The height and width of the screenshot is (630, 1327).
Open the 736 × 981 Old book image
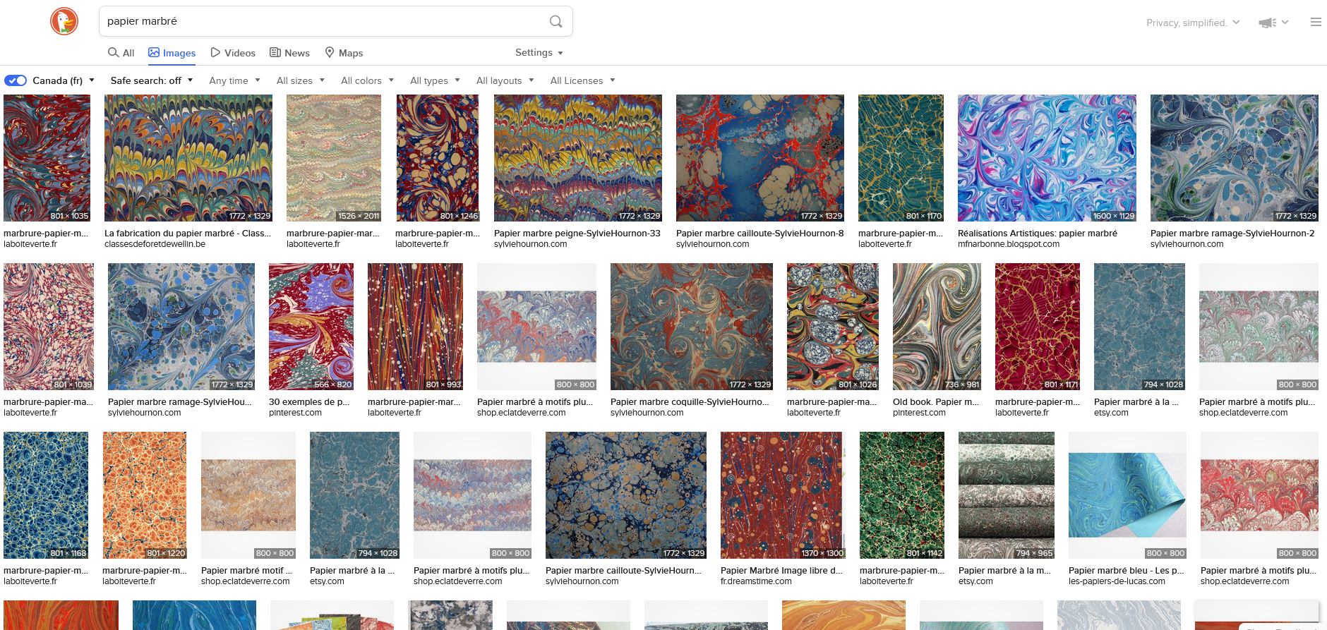pyautogui.click(x=937, y=327)
